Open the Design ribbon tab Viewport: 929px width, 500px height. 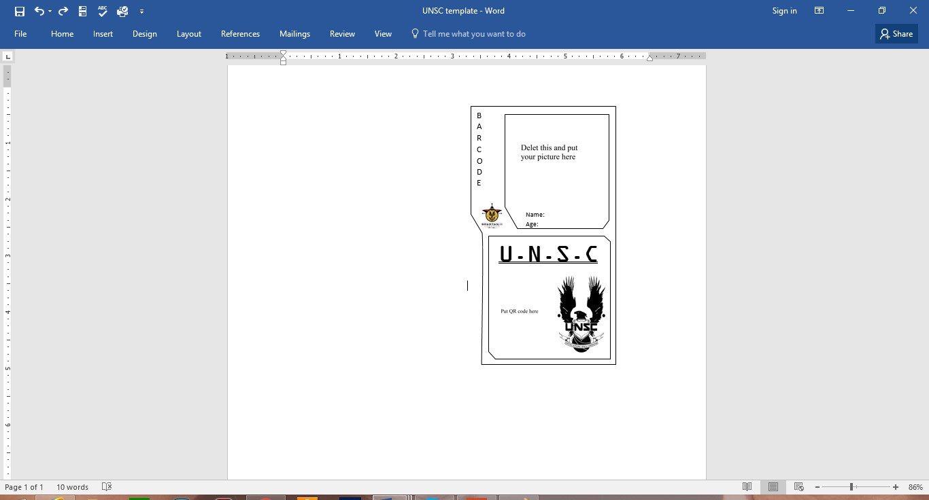click(x=144, y=34)
